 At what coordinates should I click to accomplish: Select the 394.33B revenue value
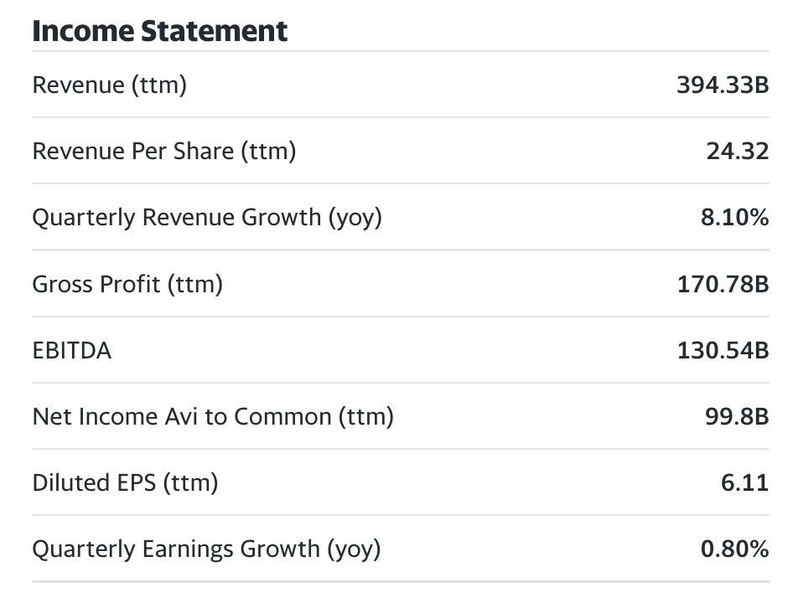(723, 85)
